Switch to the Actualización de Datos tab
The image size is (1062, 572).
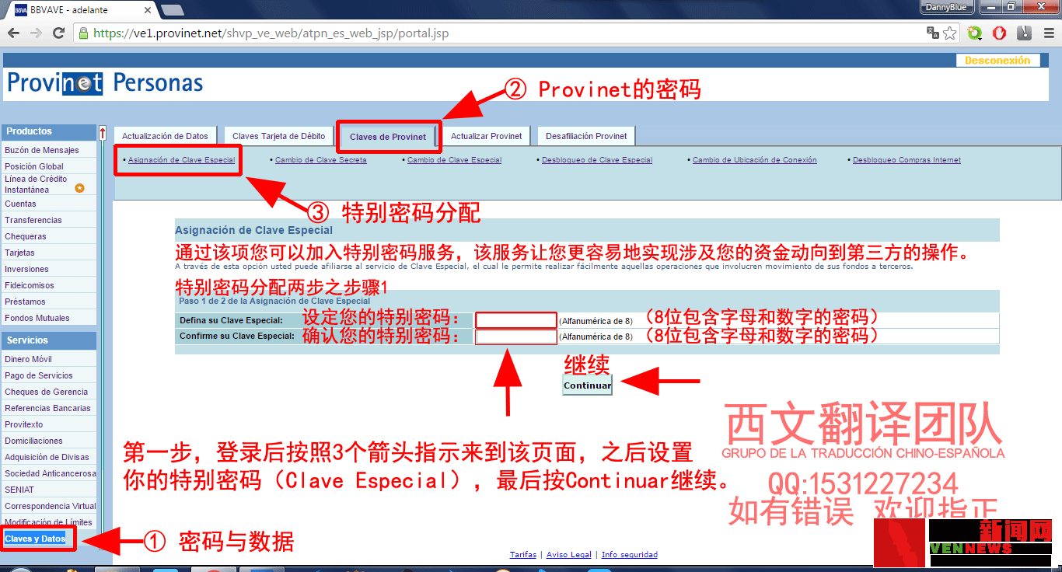[165, 136]
